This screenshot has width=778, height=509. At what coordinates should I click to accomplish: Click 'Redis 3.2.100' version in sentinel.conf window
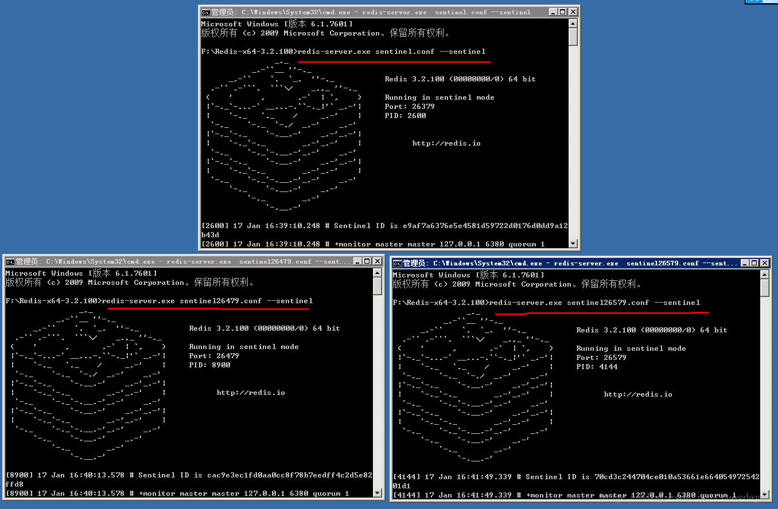[x=460, y=79]
